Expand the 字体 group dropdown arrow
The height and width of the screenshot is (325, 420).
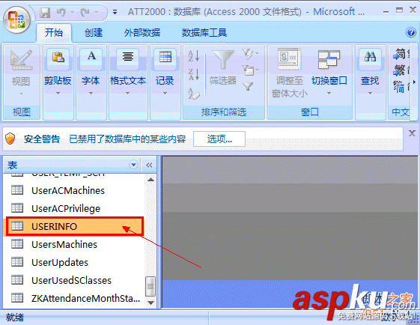(x=91, y=94)
